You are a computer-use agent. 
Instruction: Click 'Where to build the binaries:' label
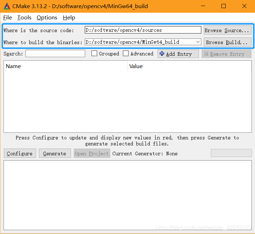click(43, 42)
